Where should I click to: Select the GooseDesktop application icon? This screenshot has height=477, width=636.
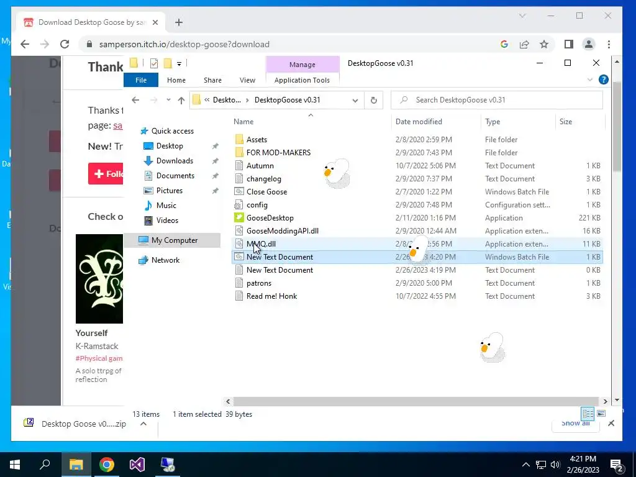tap(239, 217)
